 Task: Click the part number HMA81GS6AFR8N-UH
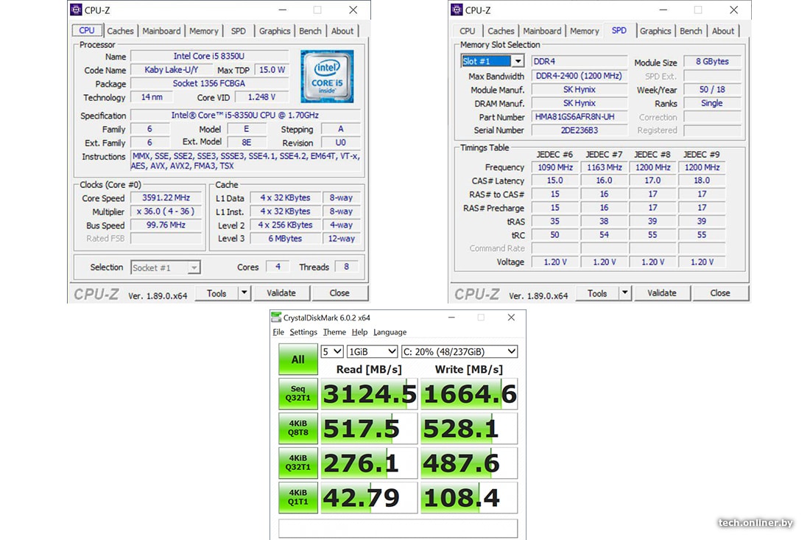click(x=579, y=117)
